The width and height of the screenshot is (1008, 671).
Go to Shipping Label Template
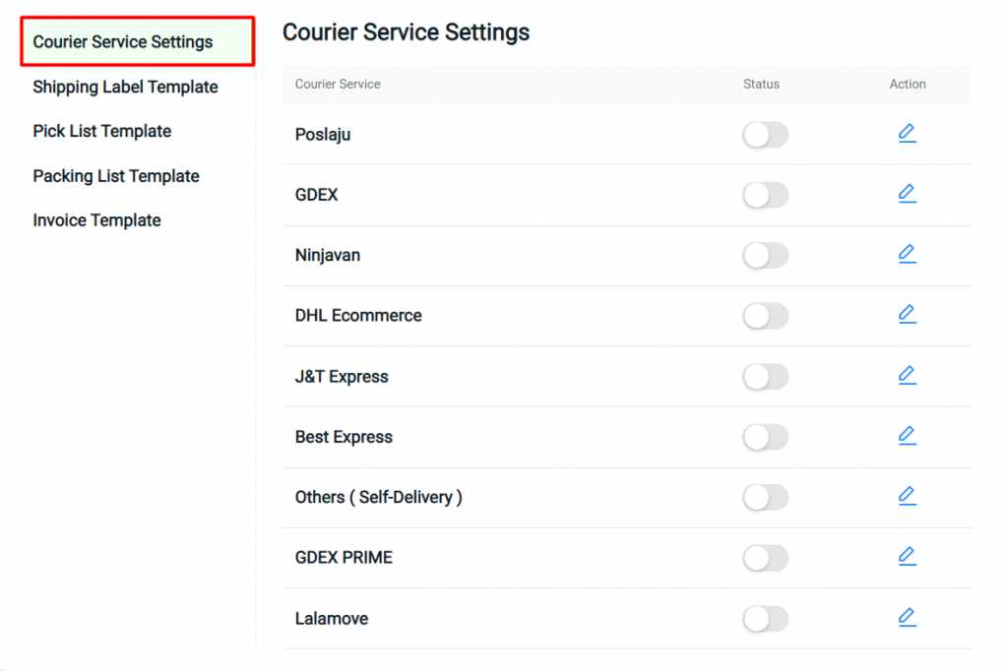coord(125,87)
